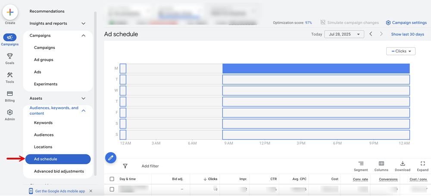Go to the next date with right arrow

tap(381, 34)
